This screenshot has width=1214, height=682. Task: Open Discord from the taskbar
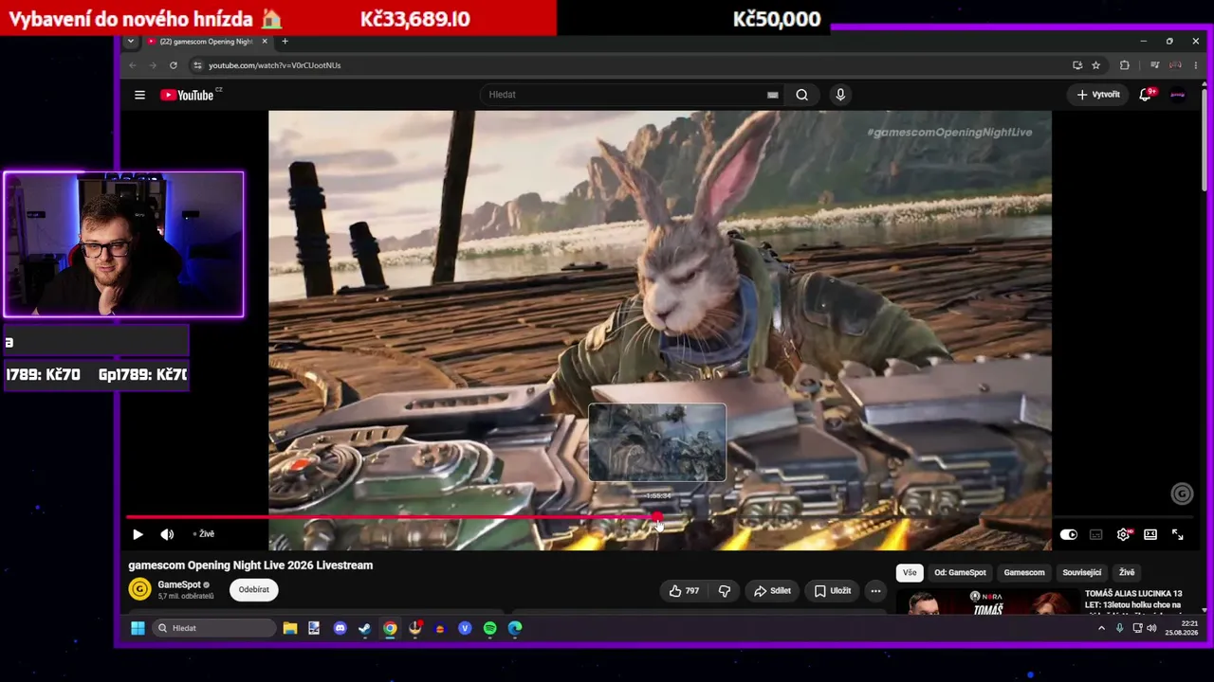tap(340, 628)
